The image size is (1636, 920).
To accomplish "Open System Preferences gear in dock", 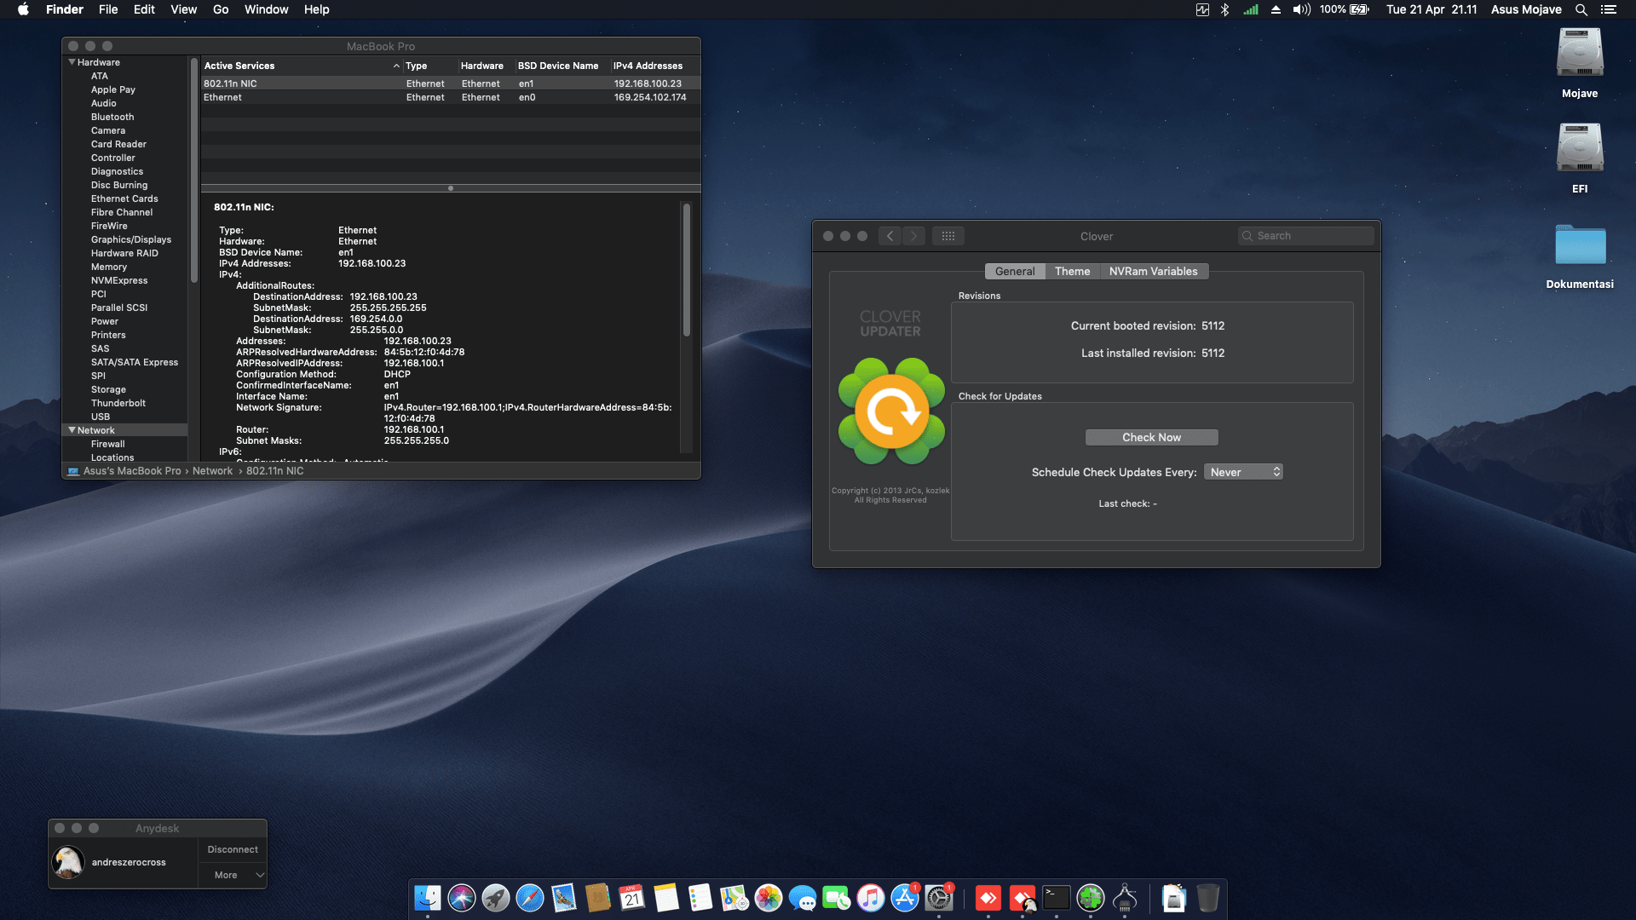I will (939, 898).
